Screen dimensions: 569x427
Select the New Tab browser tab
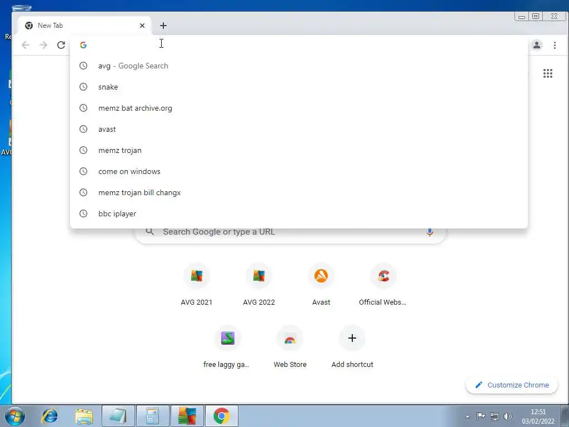click(x=84, y=26)
